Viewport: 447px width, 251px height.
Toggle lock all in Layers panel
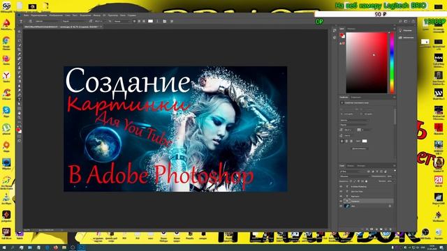point(366,181)
